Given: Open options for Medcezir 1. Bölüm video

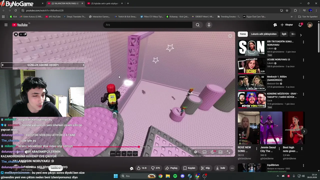Looking at the screenshot, I should click(x=303, y=77).
